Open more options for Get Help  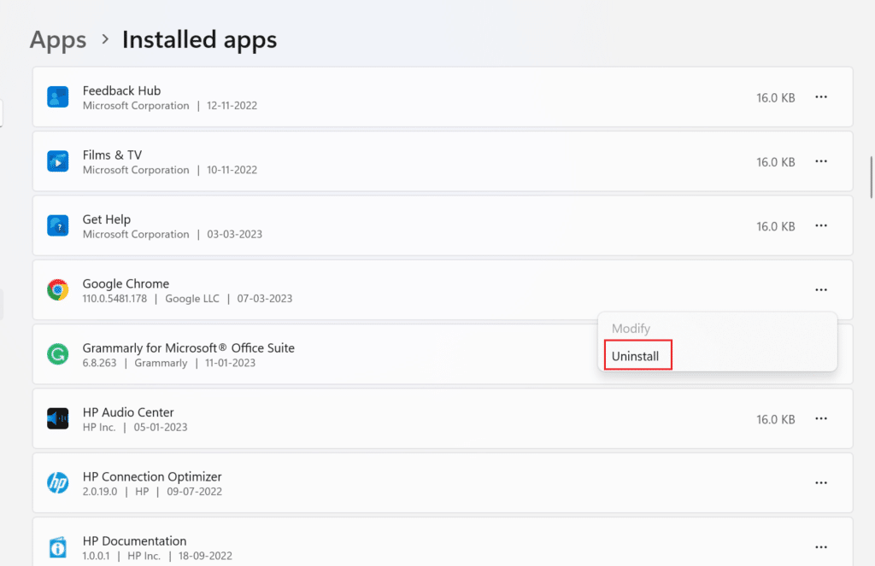point(821,226)
